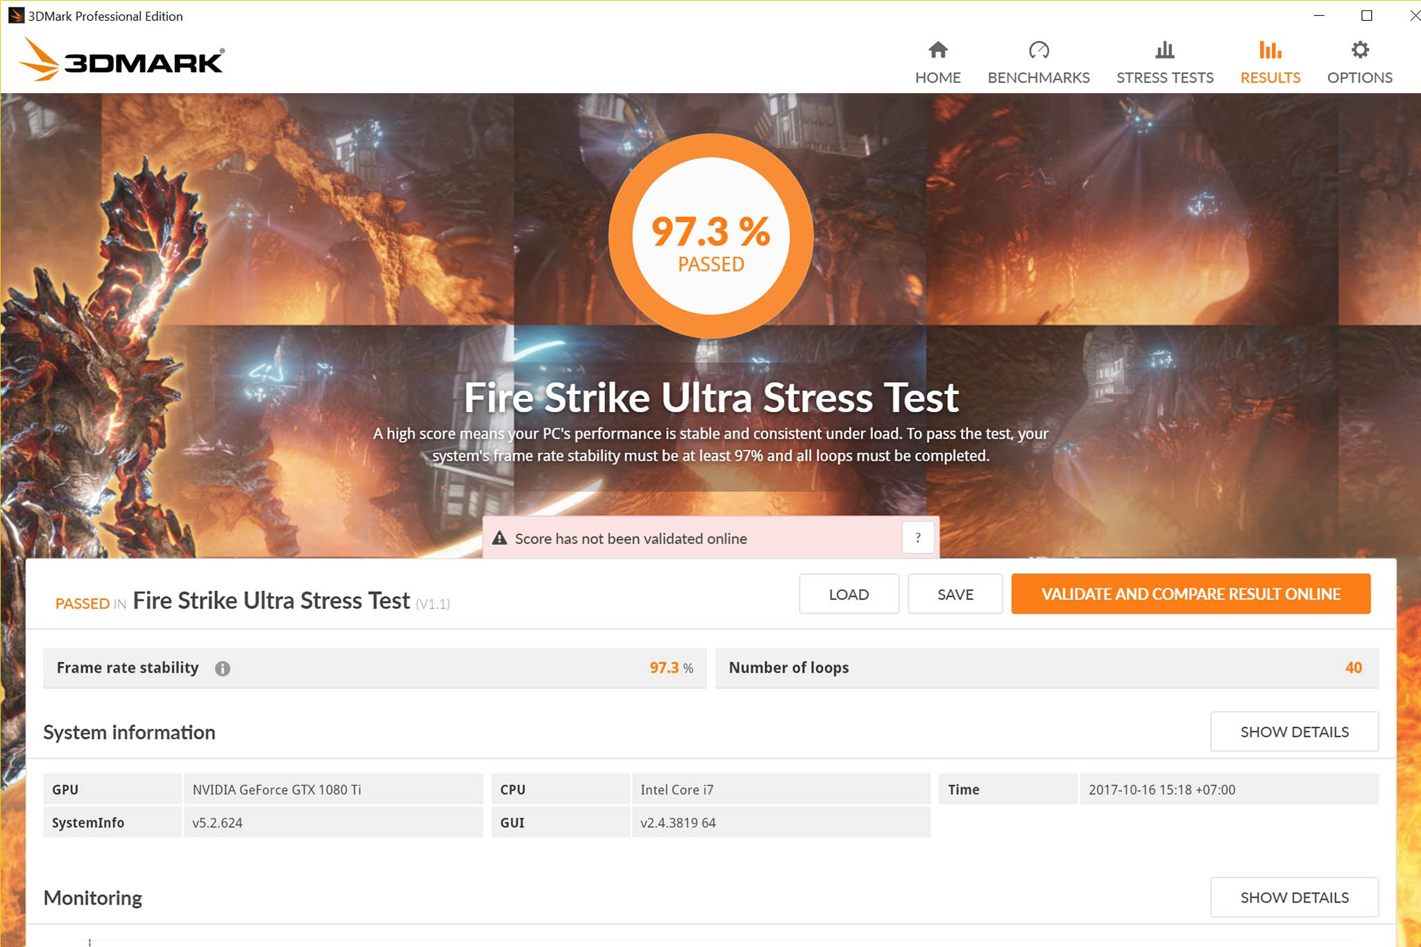
Task: Select the RESULTS tab label
Action: (1270, 77)
